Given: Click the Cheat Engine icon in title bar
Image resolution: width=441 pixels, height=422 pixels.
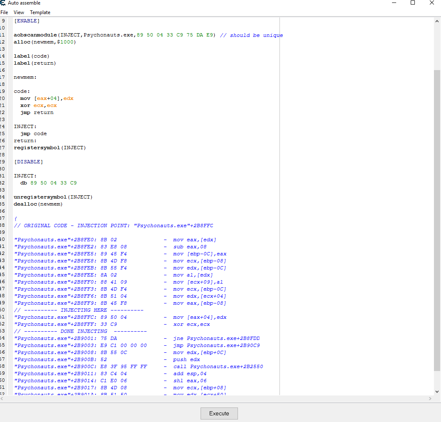Looking at the screenshot, I should (x=3, y=3).
